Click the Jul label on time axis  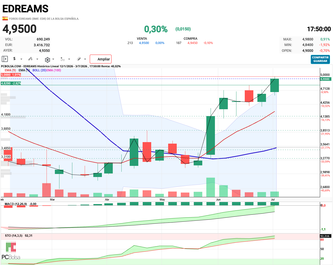pyautogui.click(x=273, y=200)
